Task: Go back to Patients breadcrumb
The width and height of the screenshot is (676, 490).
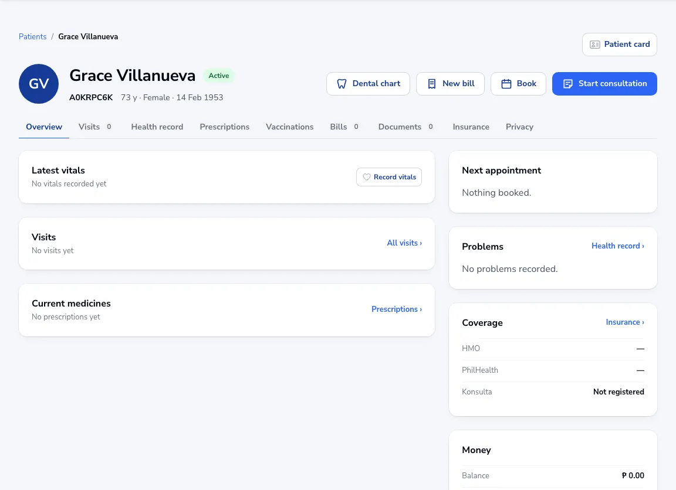Action: click(x=32, y=36)
